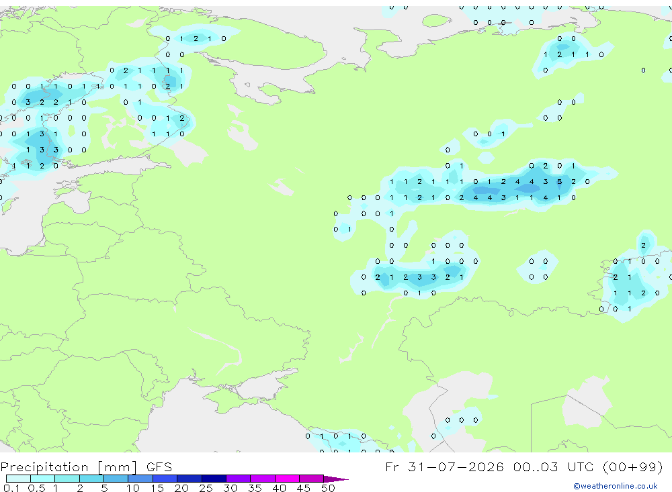Click the legend label '25'
Screen dimensions: 672x492
point(206,488)
